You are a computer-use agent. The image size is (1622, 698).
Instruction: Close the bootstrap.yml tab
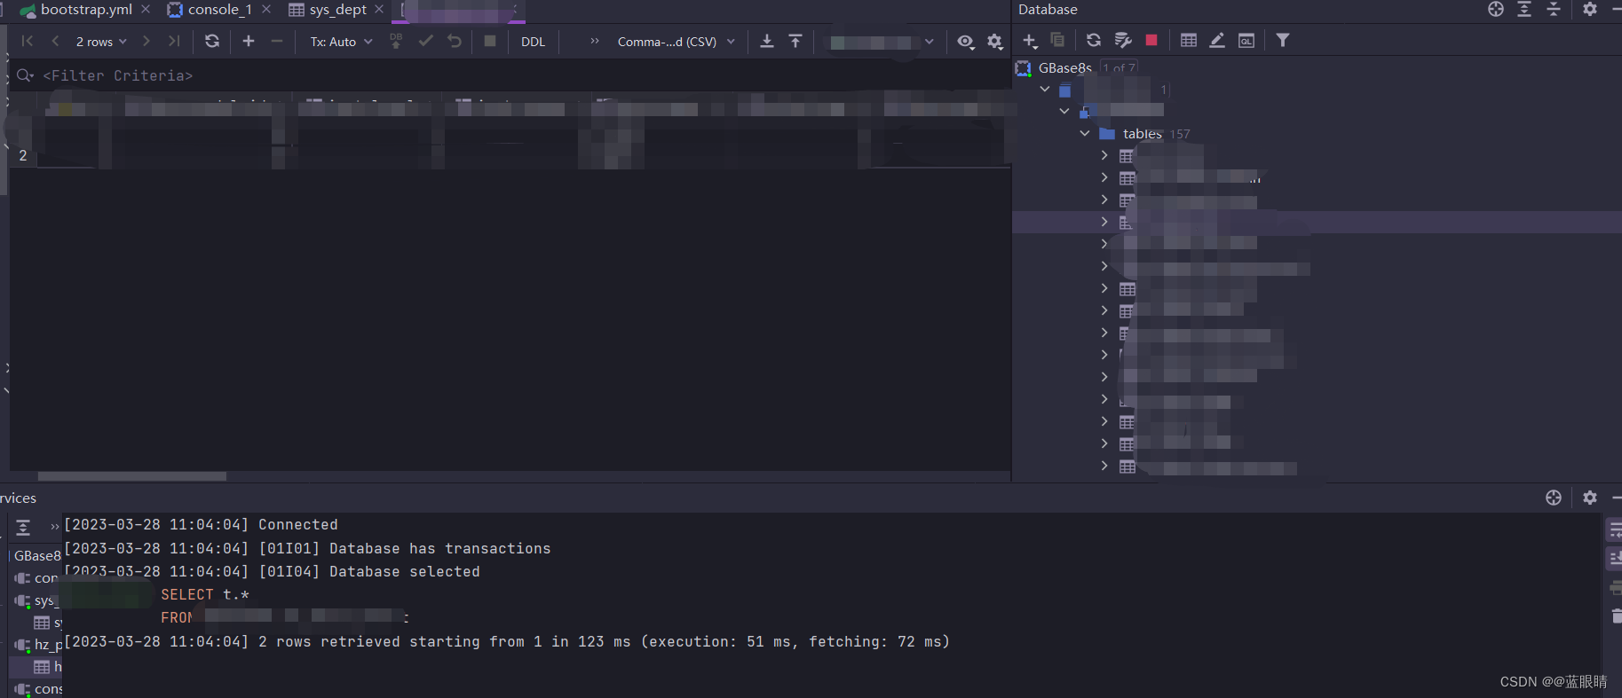(146, 9)
